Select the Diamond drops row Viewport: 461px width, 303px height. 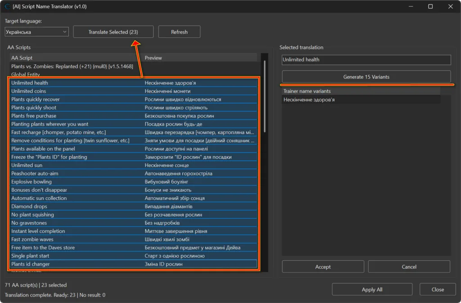[133, 206]
